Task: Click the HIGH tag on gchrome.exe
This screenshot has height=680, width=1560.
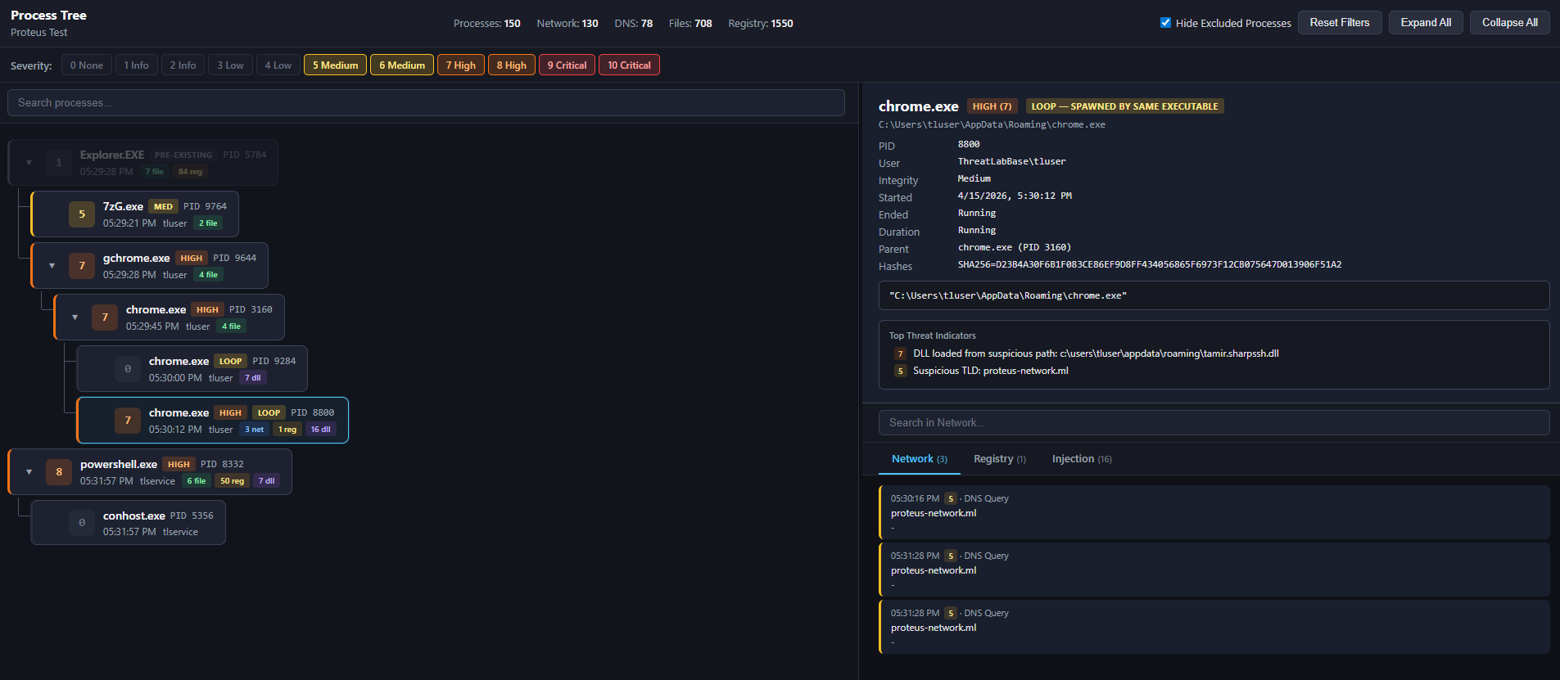Action: tap(192, 259)
